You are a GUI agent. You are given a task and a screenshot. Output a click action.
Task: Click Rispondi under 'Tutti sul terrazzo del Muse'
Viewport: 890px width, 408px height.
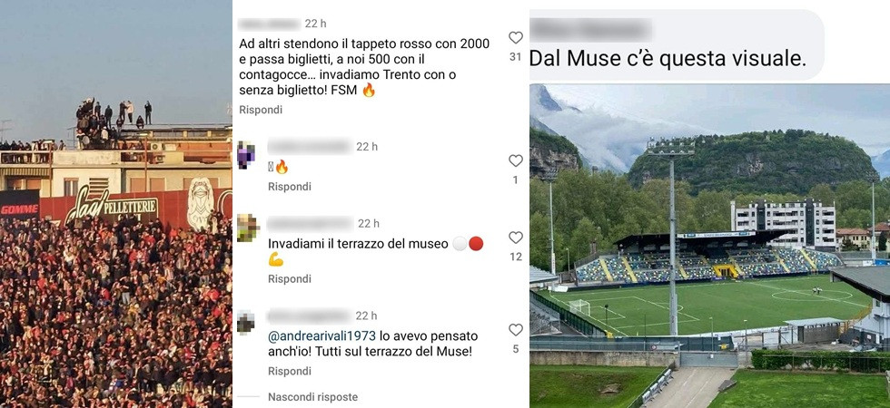[x=290, y=371]
